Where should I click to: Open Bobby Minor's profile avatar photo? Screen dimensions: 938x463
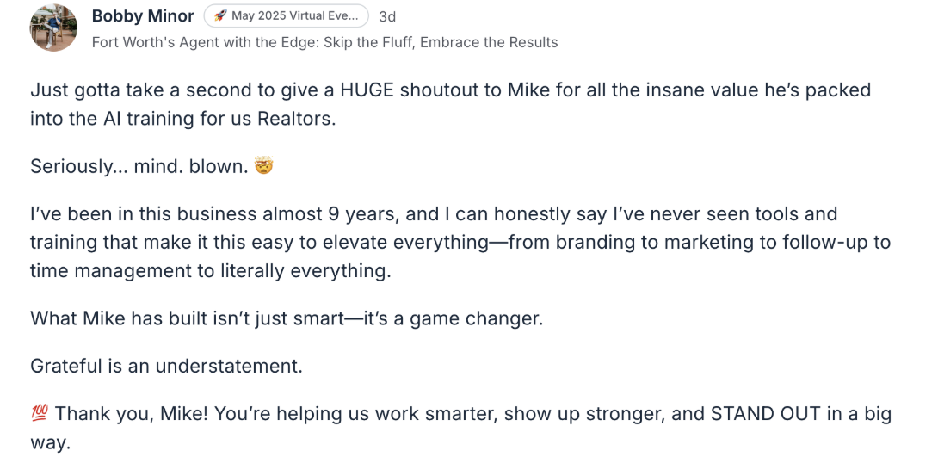[x=53, y=28]
